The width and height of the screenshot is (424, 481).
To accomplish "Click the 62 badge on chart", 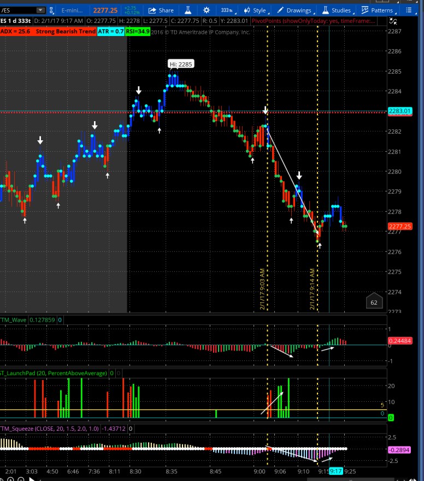I will pyautogui.click(x=374, y=302).
